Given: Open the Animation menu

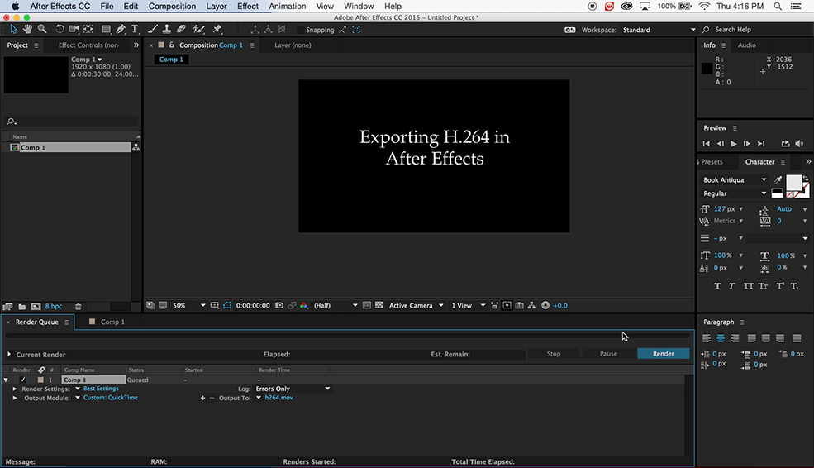Looking at the screenshot, I should 287,7.
